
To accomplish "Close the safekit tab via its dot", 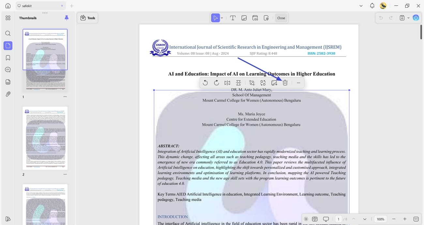I will [62, 6].
